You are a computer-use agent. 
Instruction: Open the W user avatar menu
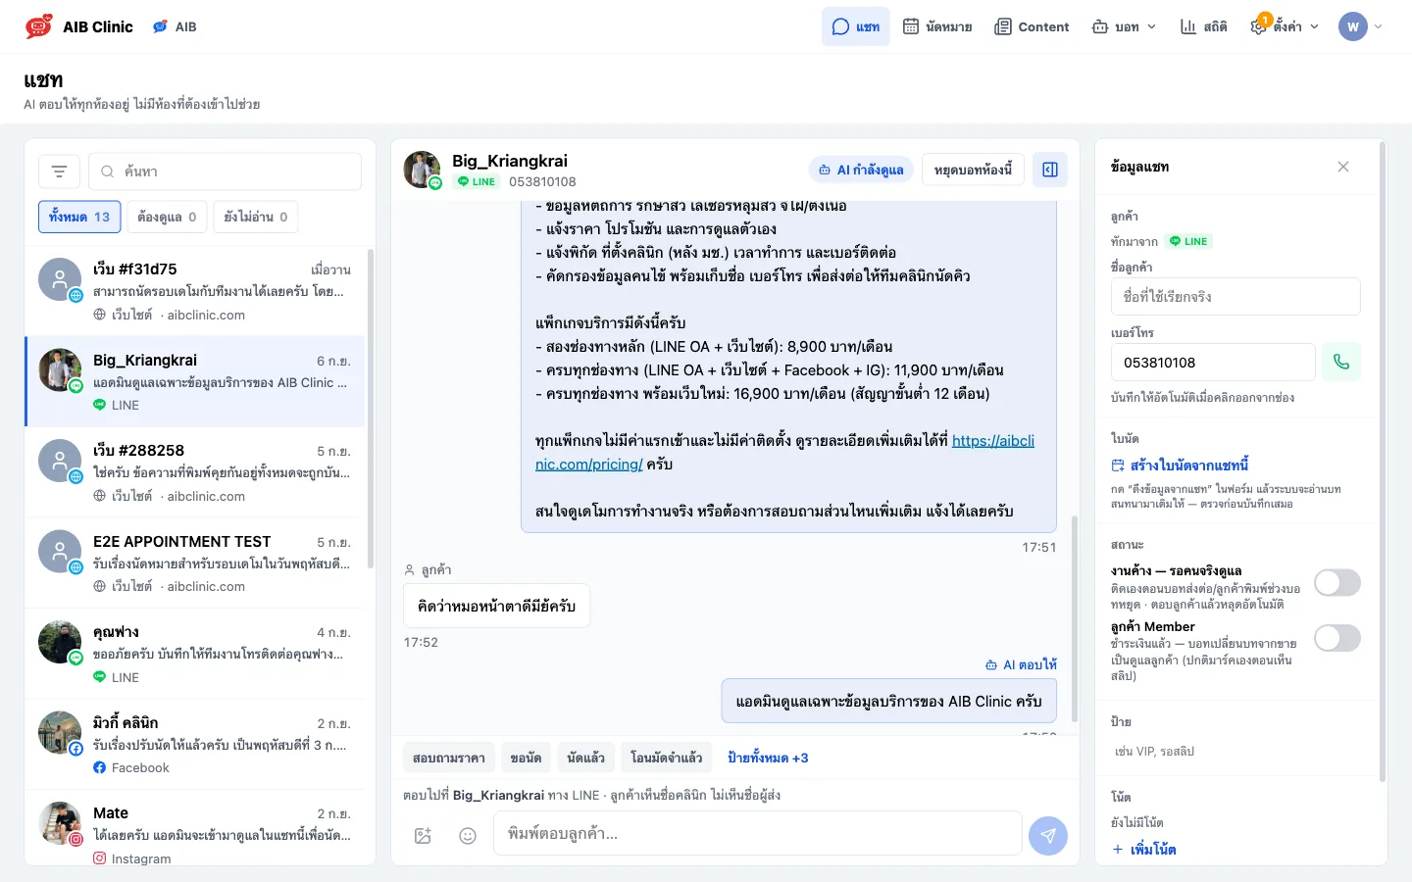point(1361,26)
